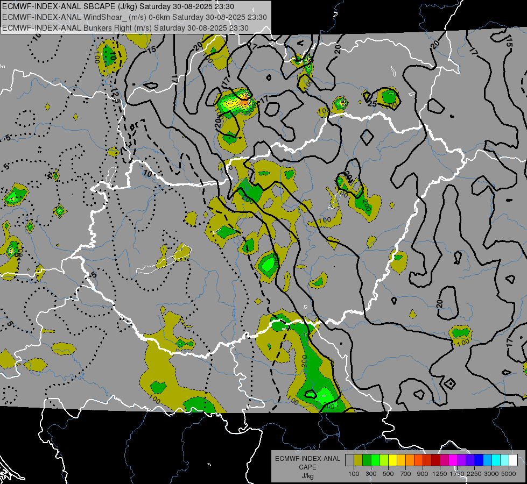Select the cyan swatch right of 3000
This screenshot has width=527, height=484.
496,460
